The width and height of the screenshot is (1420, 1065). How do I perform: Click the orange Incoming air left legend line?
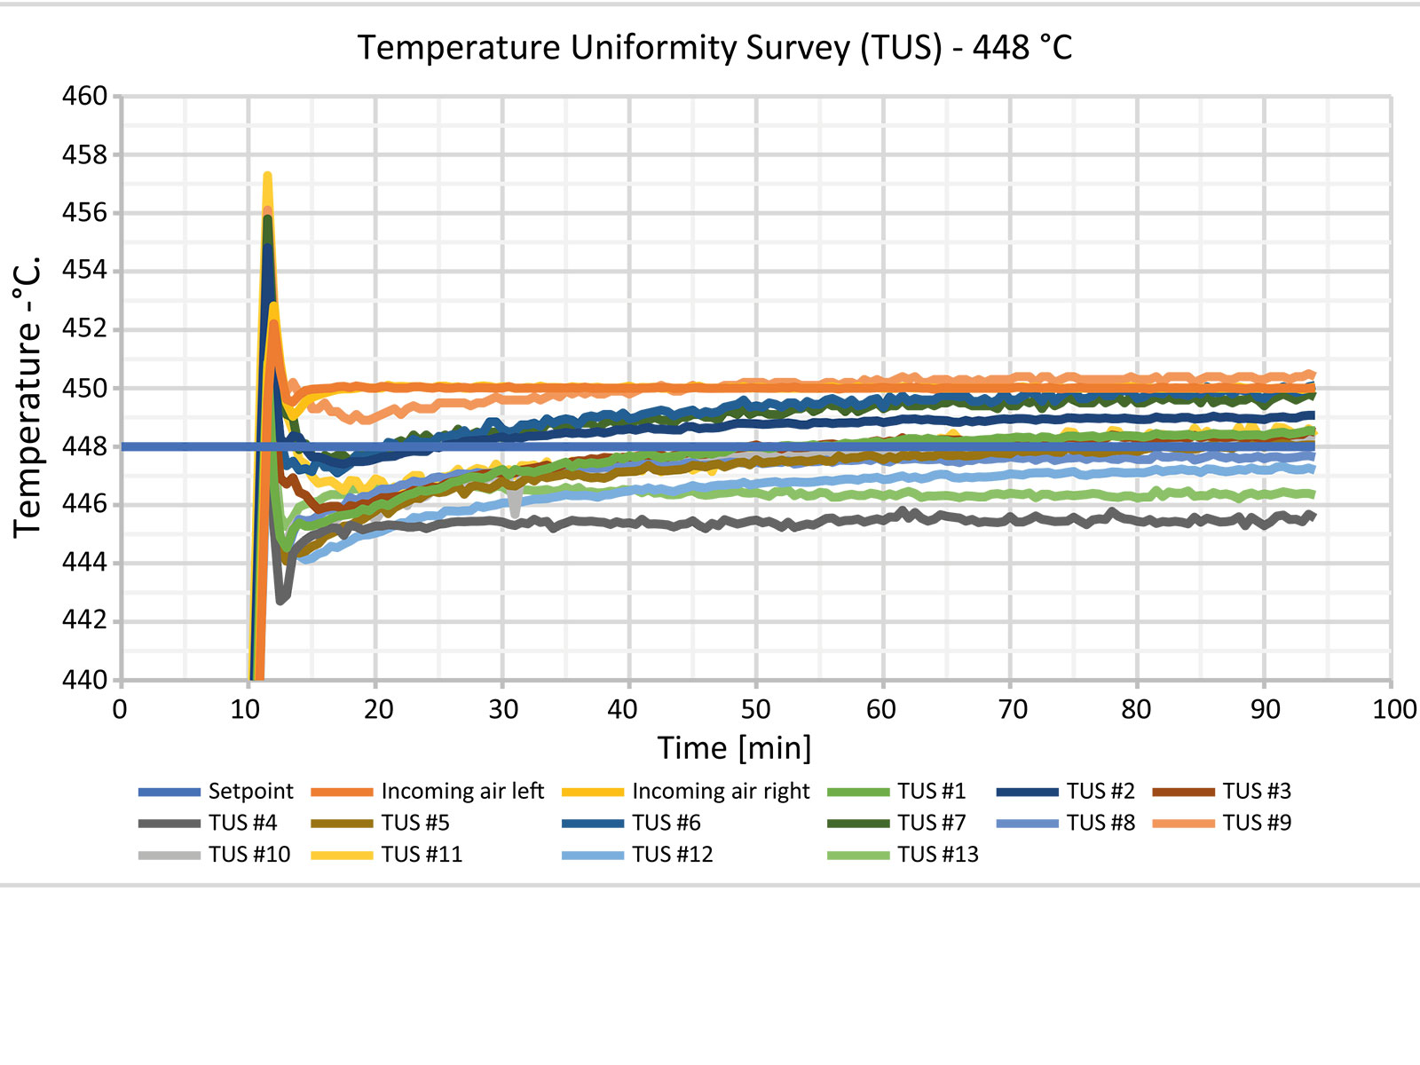coord(343,792)
